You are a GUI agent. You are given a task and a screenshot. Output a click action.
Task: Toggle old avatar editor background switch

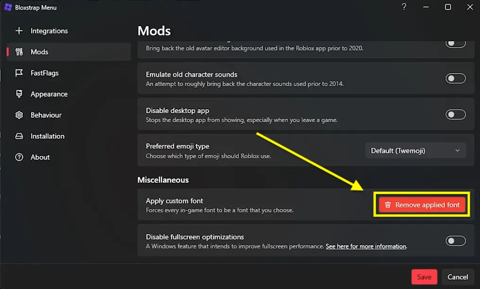click(455, 44)
